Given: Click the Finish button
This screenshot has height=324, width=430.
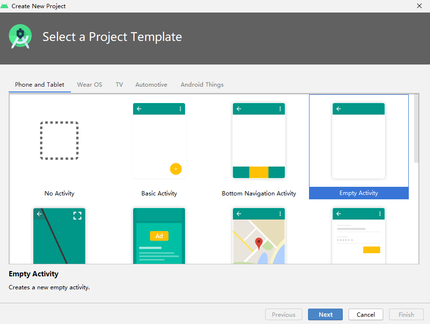Looking at the screenshot, I should pyautogui.click(x=406, y=314).
